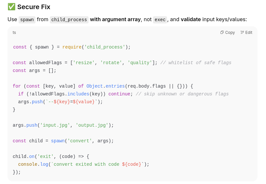This screenshot has height=184, width=266.
Task: Click the spawn('convert', args) line
Action: click(x=63, y=141)
